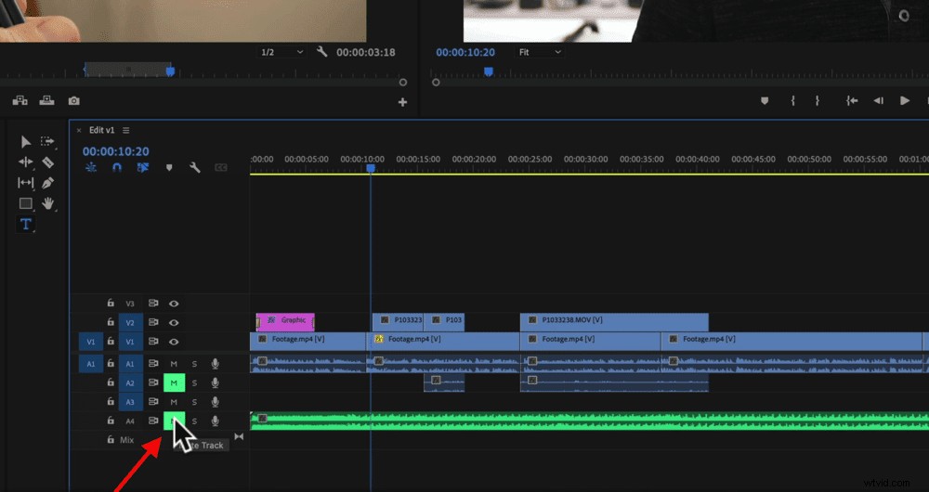Close the Edit v1 sequence tab
929x492 pixels.
pos(79,130)
